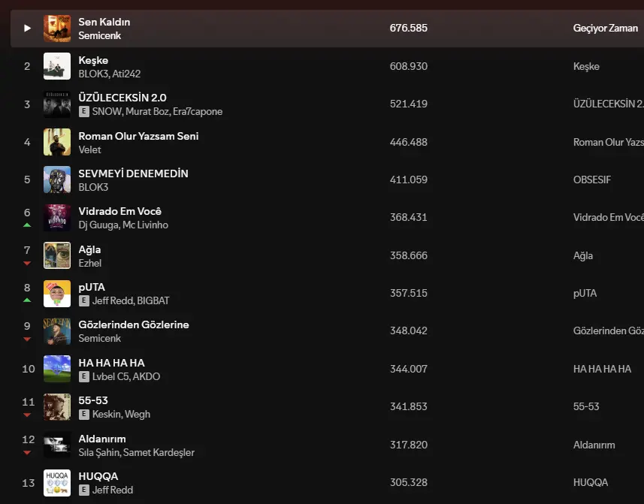
Task: Open artist Keskin
Action: point(106,414)
